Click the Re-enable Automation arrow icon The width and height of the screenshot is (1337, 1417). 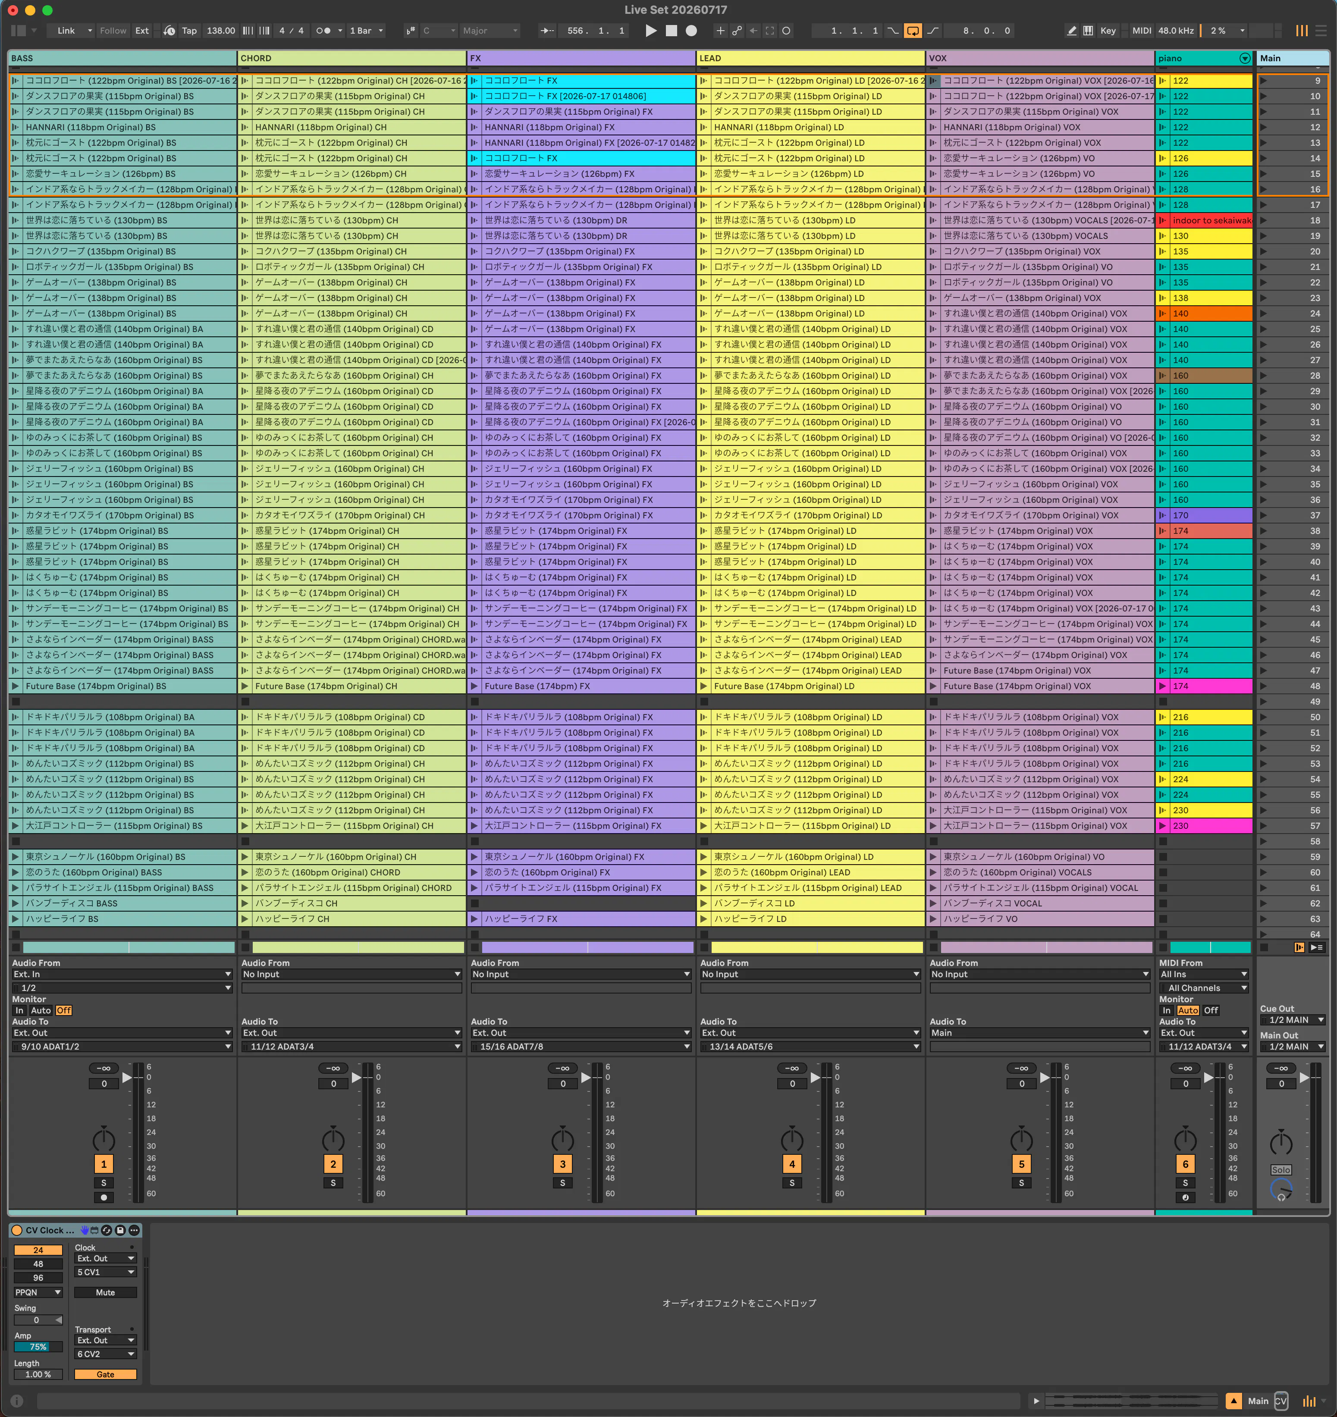[753, 31]
